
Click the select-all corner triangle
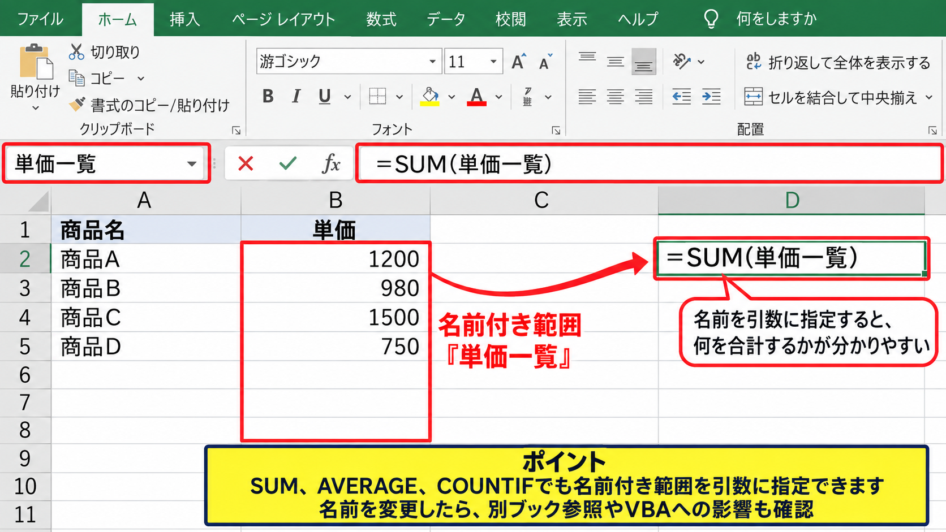pos(38,201)
